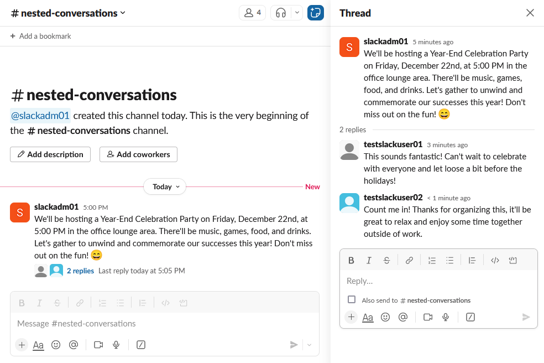The width and height of the screenshot is (544, 363).
Task: Toggle bold formatting in the reply composer
Action: [x=351, y=260]
